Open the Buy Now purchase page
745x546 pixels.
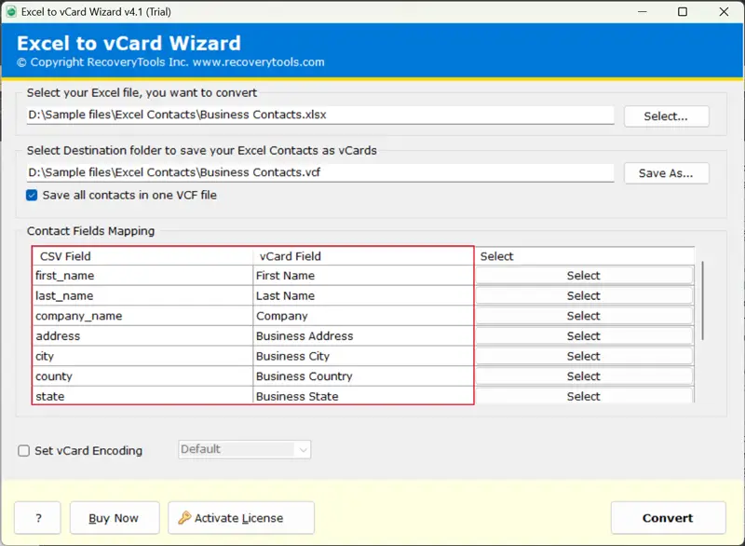tap(112, 518)
